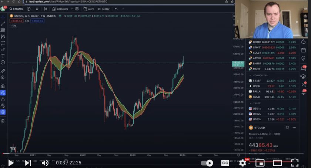
Task: Click red sell price 44385.43 button
Action: pos(17,21)
